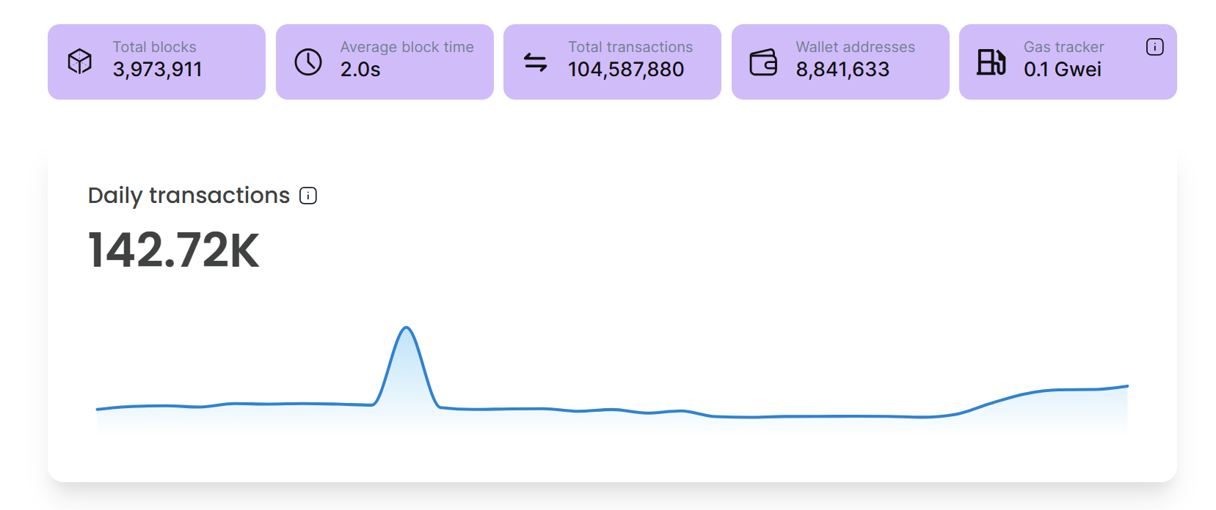
Task: Select the Average block time label
Action: tap(407, 47)
